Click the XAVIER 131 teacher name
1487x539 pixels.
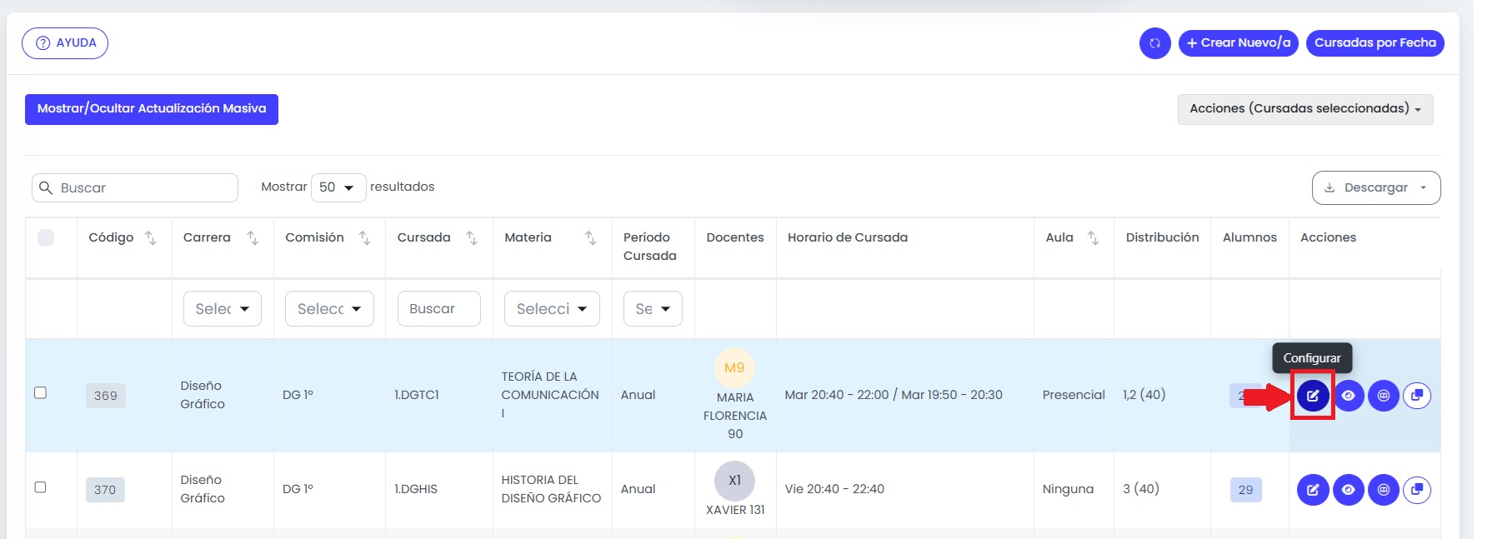click(x=735, y=510)
